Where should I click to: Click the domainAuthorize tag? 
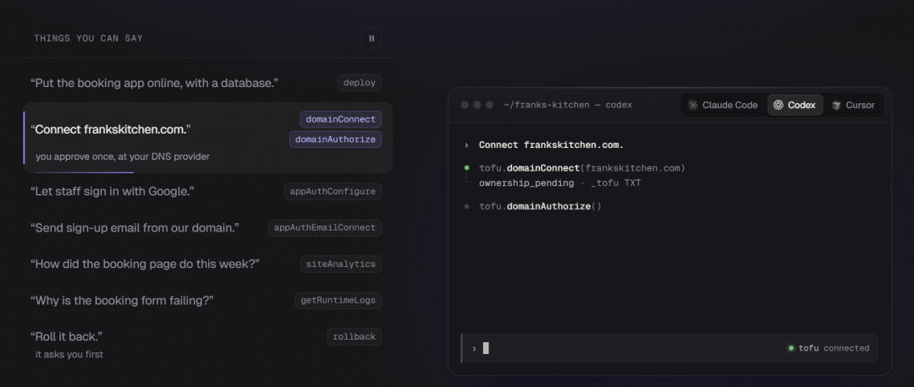pyautogui.click(x=335, y=139)
